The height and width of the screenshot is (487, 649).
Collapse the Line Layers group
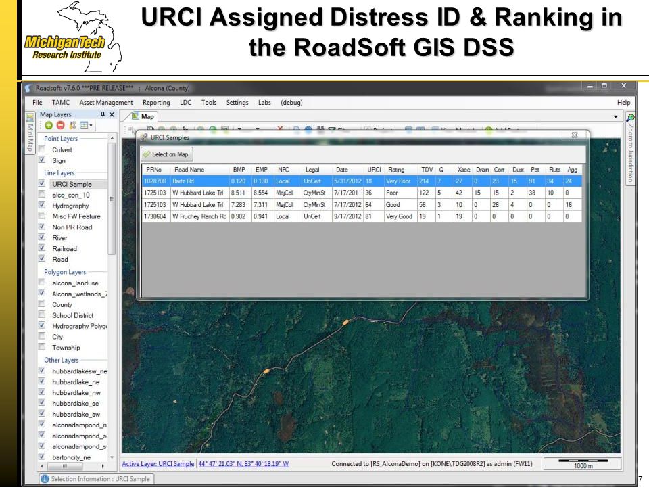[59, 172]
